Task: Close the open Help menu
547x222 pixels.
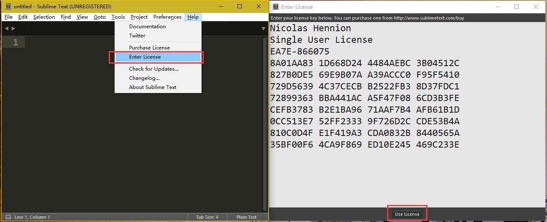Action: 193,17
